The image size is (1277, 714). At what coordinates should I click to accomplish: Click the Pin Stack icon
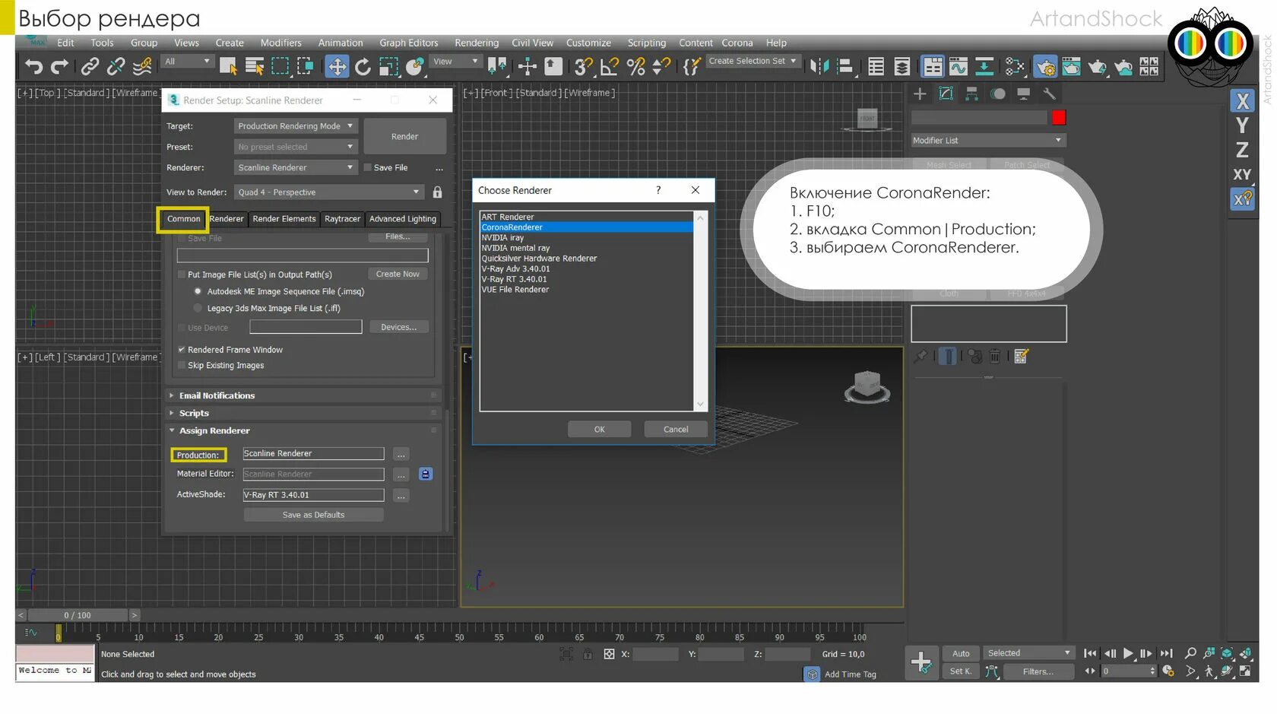pyautogui.click(x=921, y=356)
